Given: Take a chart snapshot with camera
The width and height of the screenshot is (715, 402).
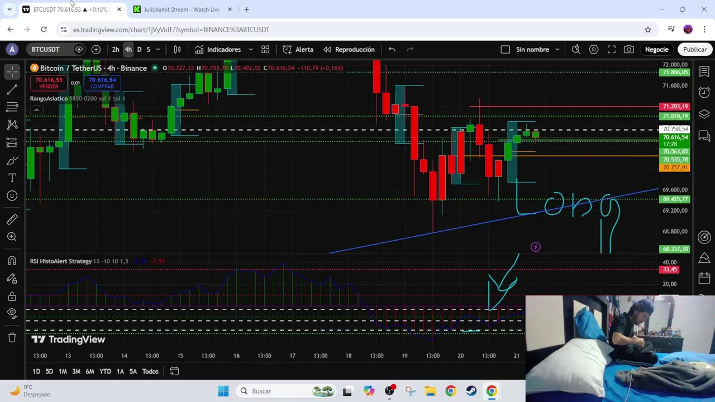Looking at the screenshot, I should pos(629,50).
